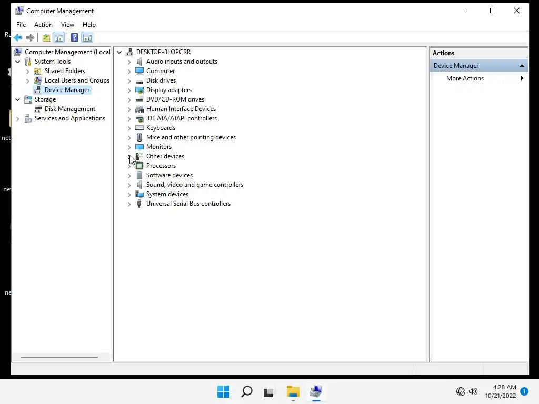
Task: Click the IDE ATA/ATAPI controllers icon
Action: click(139, 118)
